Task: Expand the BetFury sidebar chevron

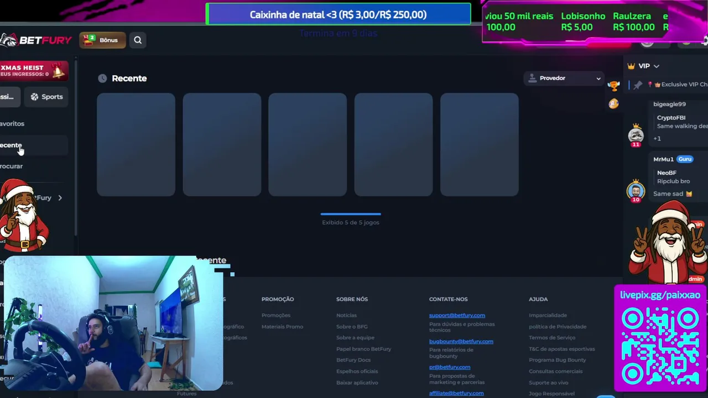Action: click(60, 198)
